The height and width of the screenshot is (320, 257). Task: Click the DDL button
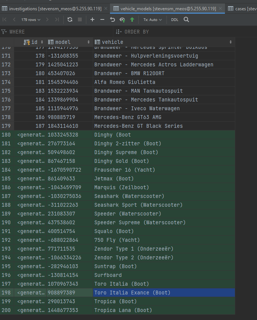pos(175,19)
